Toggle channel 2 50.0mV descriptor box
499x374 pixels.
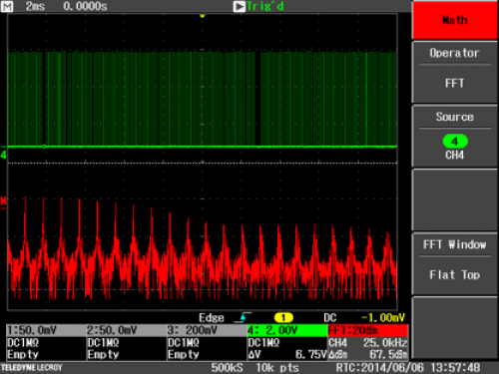[126, 342]
